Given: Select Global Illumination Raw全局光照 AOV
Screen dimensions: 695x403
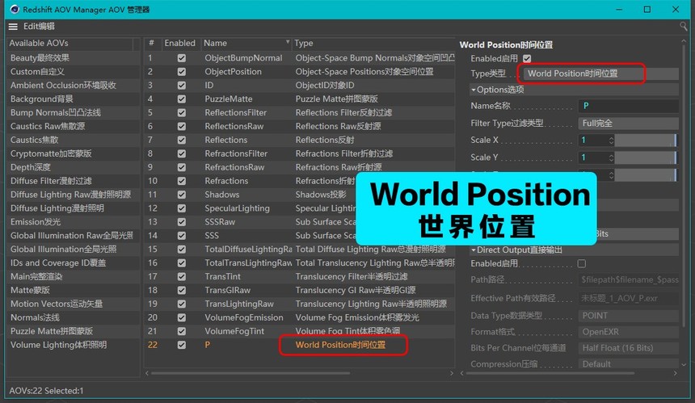Looking at the screenshot, I should click(74, 236).
